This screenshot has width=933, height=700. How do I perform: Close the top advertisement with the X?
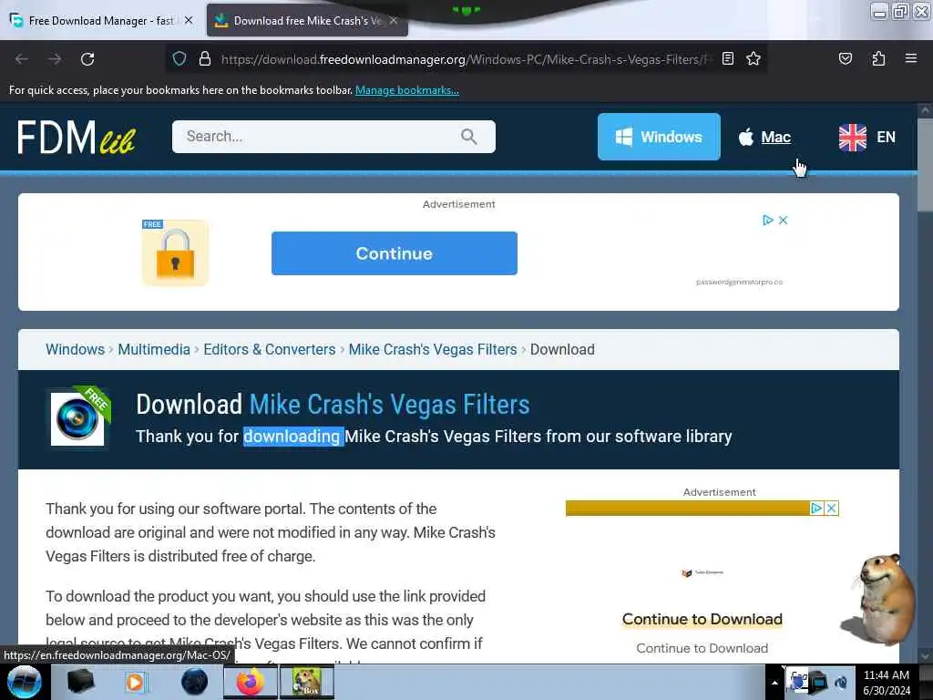[783, 221]
